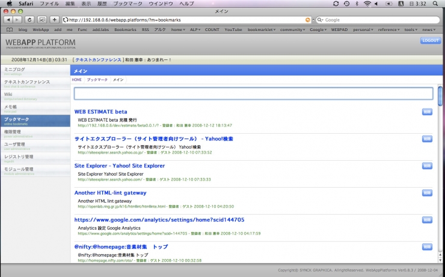Reload the page with the refresh button

[x=29, y=20]
